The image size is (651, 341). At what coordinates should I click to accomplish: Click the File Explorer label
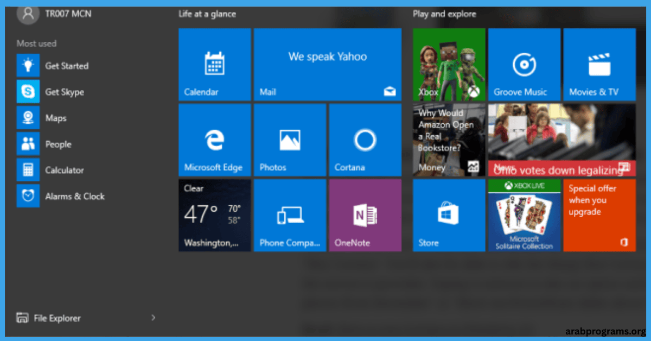click(57, 318)
